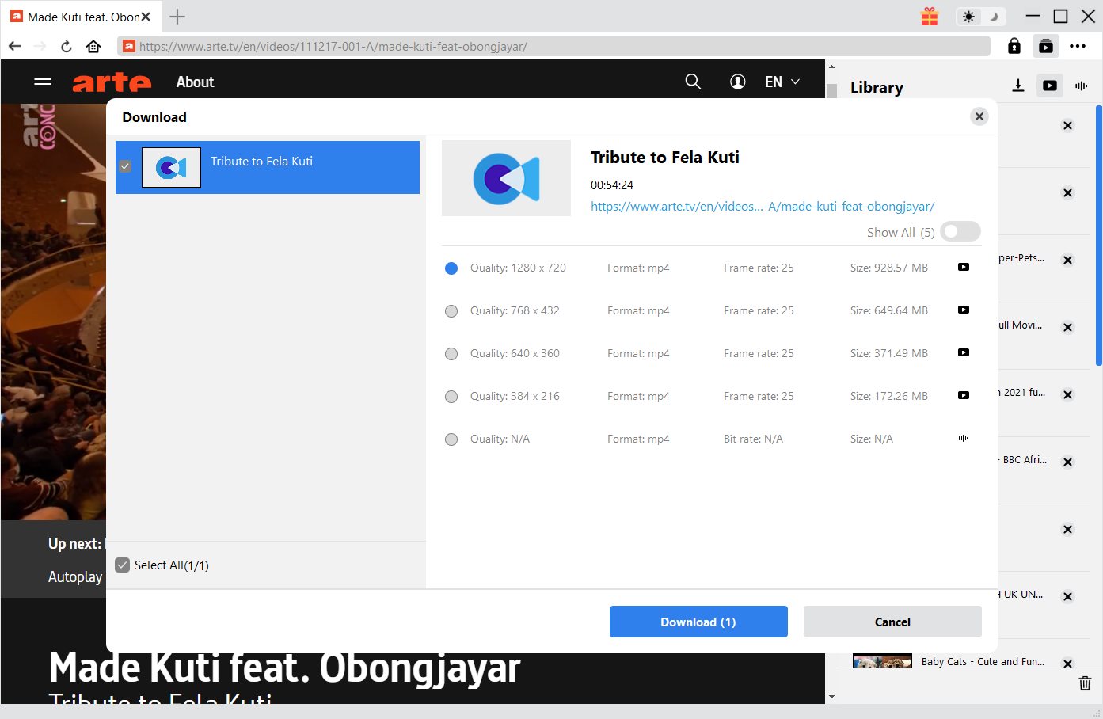This screenshot has width=1103, height=719.
Task: Click the browser address bar URL field
Action: [554, 47]
